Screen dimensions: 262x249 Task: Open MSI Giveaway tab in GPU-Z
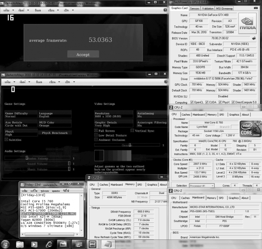(x=224, y=8)
